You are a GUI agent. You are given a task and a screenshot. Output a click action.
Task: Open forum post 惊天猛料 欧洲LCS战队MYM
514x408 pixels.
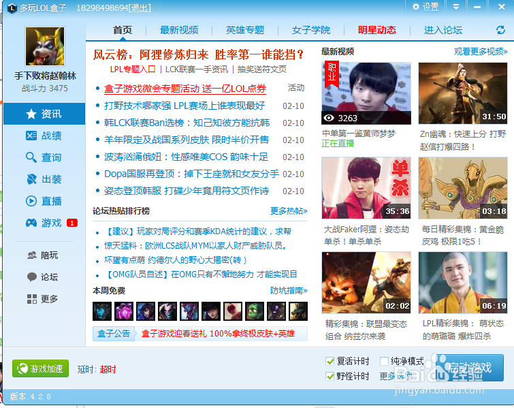195,246
